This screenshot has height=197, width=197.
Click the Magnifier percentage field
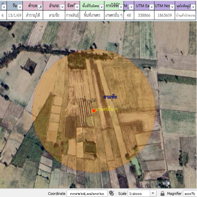[x=189, y=193]
